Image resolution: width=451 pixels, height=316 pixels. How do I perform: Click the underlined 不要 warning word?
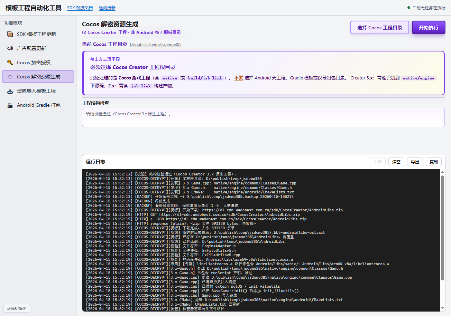tap(239, 78)
